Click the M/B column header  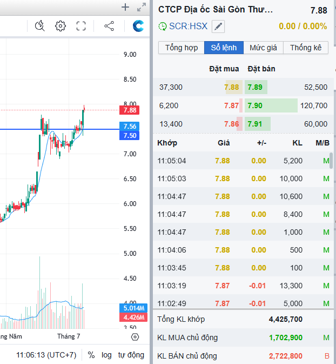tap(322, 143)
